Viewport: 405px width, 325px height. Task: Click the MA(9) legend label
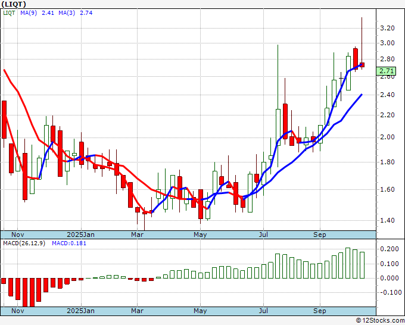pos(29,12)
